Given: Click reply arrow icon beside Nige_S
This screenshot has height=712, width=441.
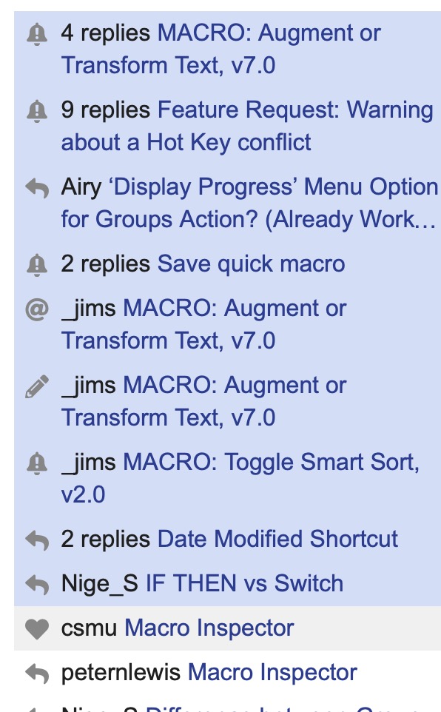Looking at the screenshot, I should (37, 585).
